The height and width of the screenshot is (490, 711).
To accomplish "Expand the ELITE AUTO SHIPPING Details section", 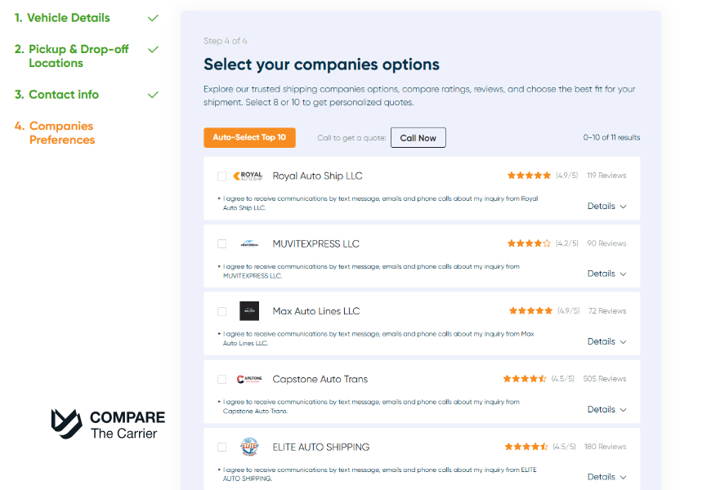I will tap(606, 476).
